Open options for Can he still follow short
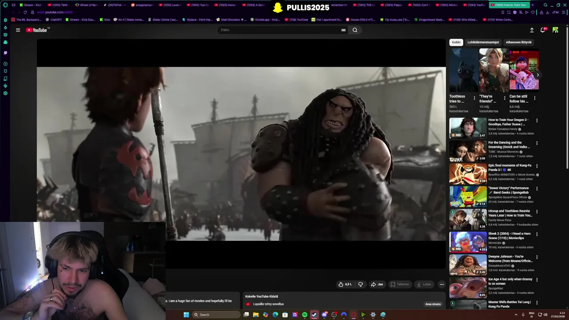 coord(535,98)
